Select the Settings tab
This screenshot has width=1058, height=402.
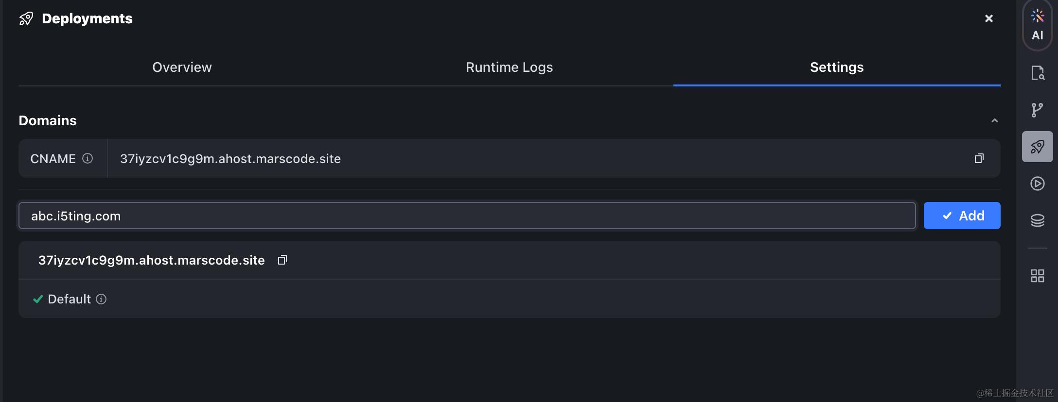pyautogui.click(x=836, y=67)
